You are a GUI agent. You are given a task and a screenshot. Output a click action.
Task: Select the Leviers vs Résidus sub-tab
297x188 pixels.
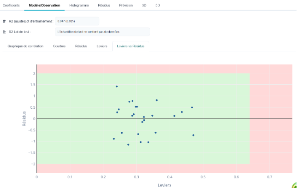[131, 46]
